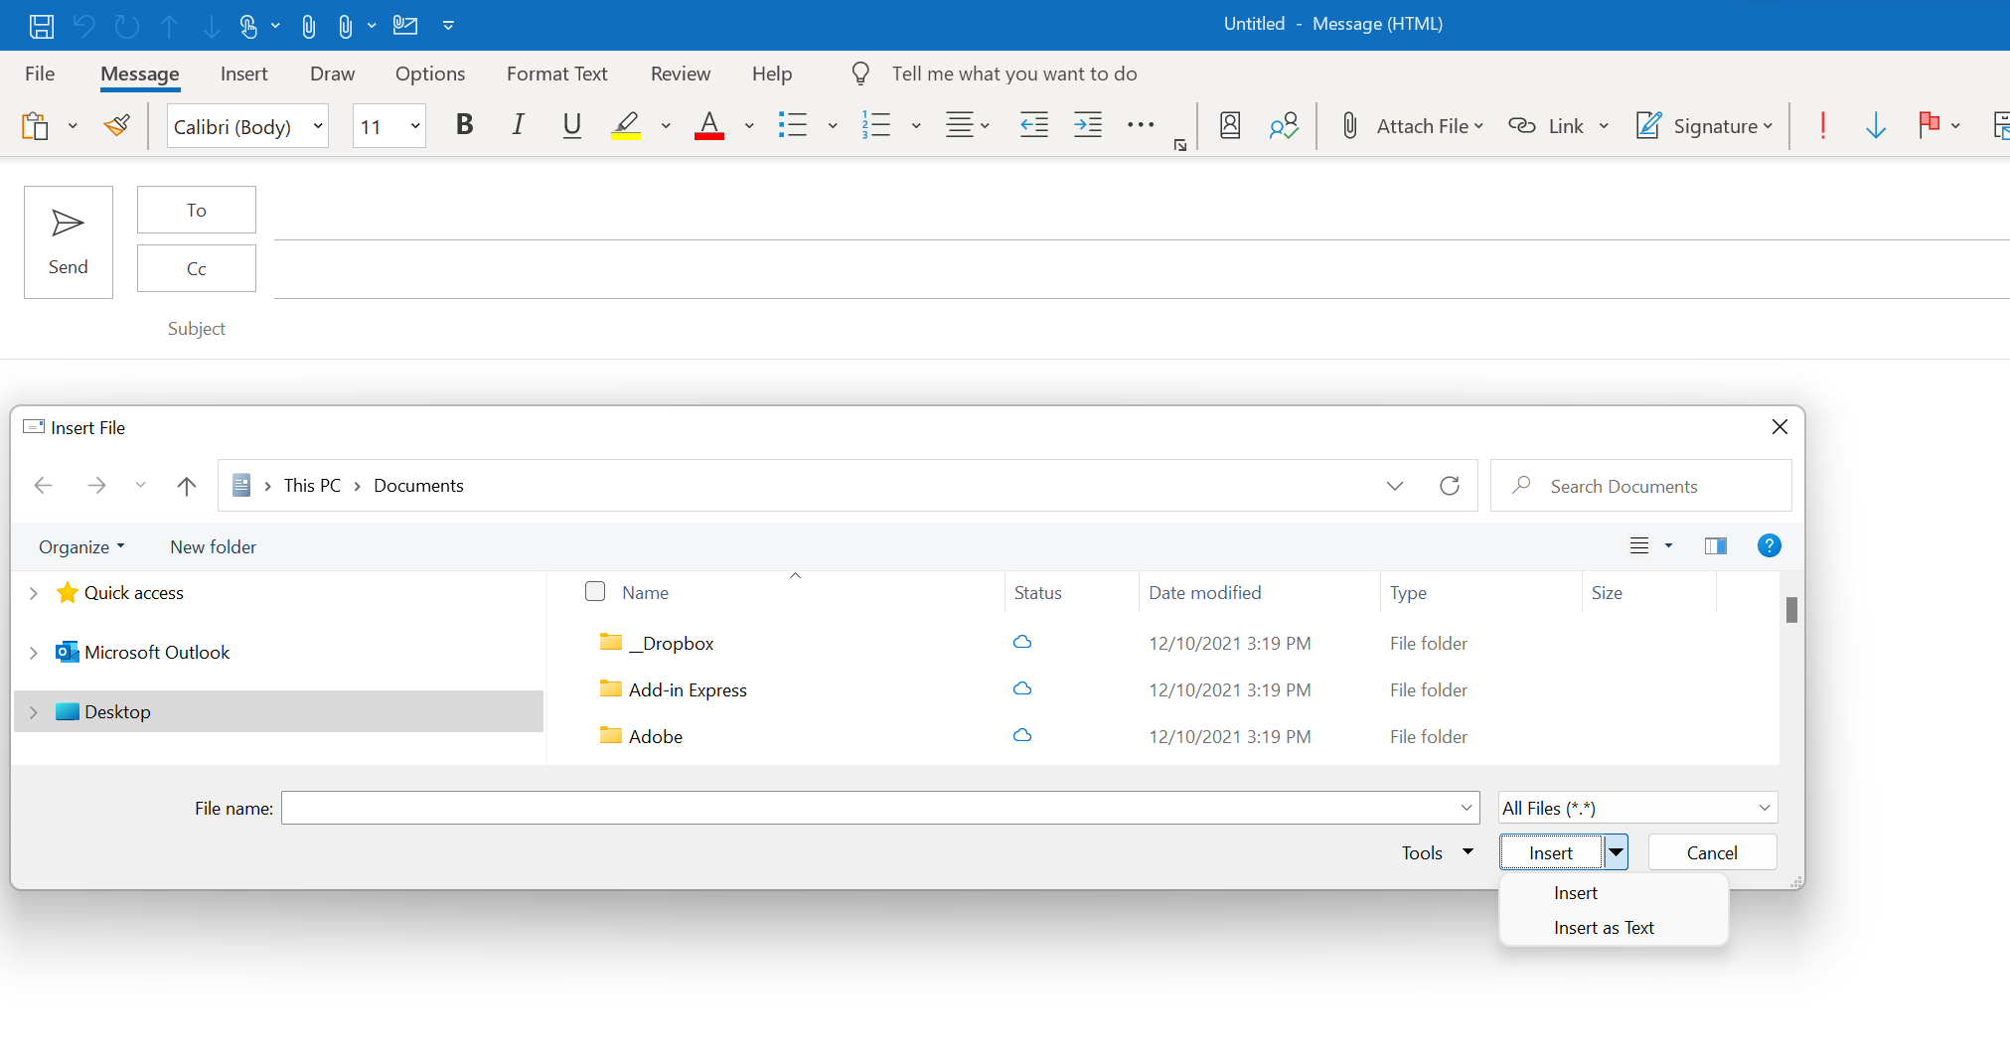Click the Check Names icon
The image size is (2010, 1064).
(1284, 125)
